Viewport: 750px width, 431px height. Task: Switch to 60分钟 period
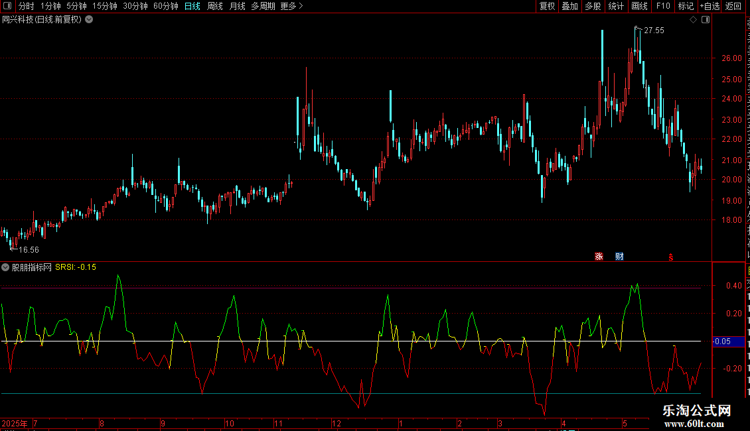165,6
